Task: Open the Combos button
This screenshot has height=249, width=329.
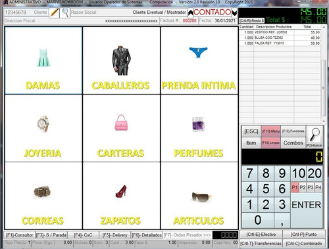Action: [x=293, y=143]
